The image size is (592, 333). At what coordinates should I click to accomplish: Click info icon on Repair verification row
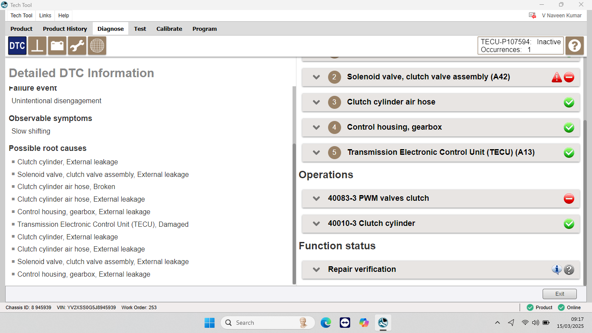click(x=557, y=270)
